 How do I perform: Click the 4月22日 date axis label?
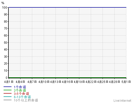click(91, 82)
